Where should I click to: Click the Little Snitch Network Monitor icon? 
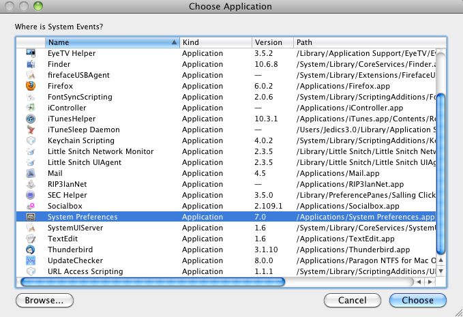[x=31, y=151]
